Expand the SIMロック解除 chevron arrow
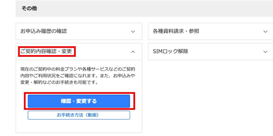 pyautogui.click(x=265, y=52)
